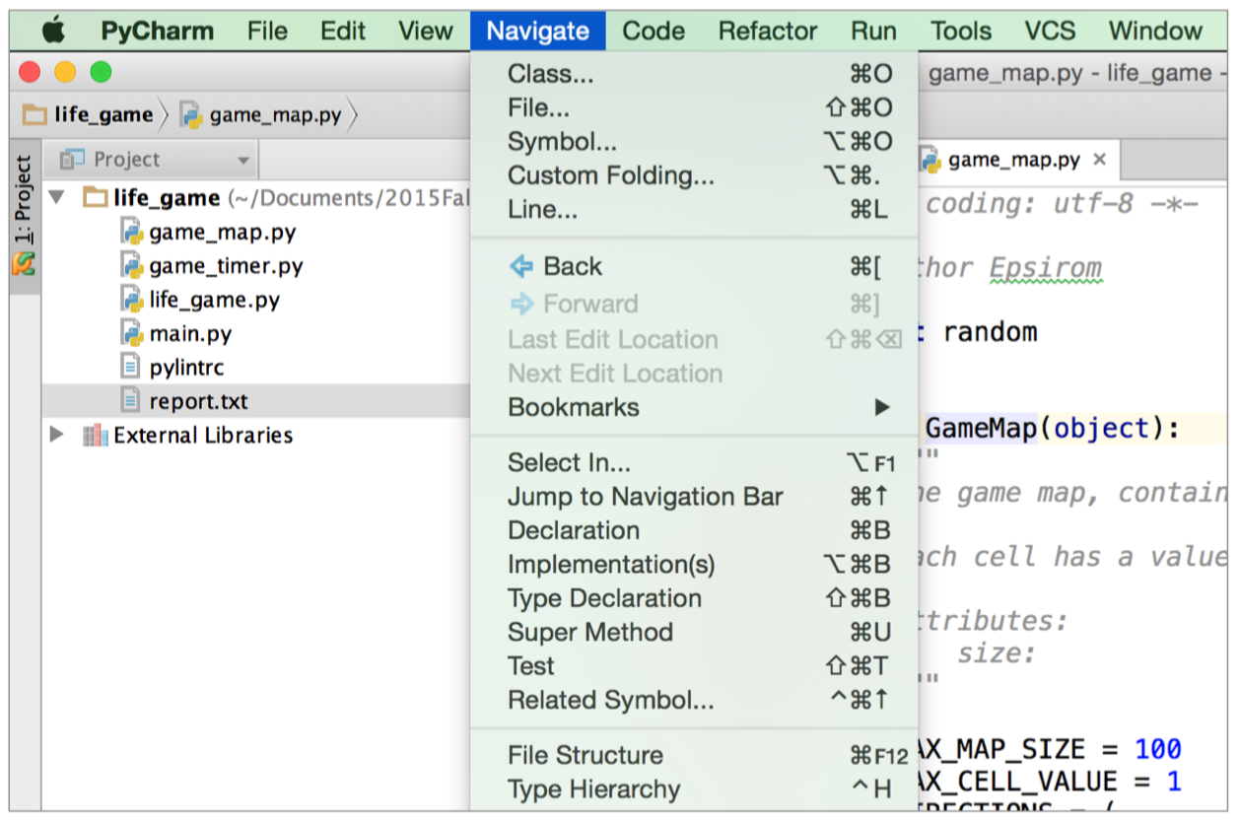Screen dimensions: 1240x822
Task: Choose Test menu item
Action: tap(694, 666)
